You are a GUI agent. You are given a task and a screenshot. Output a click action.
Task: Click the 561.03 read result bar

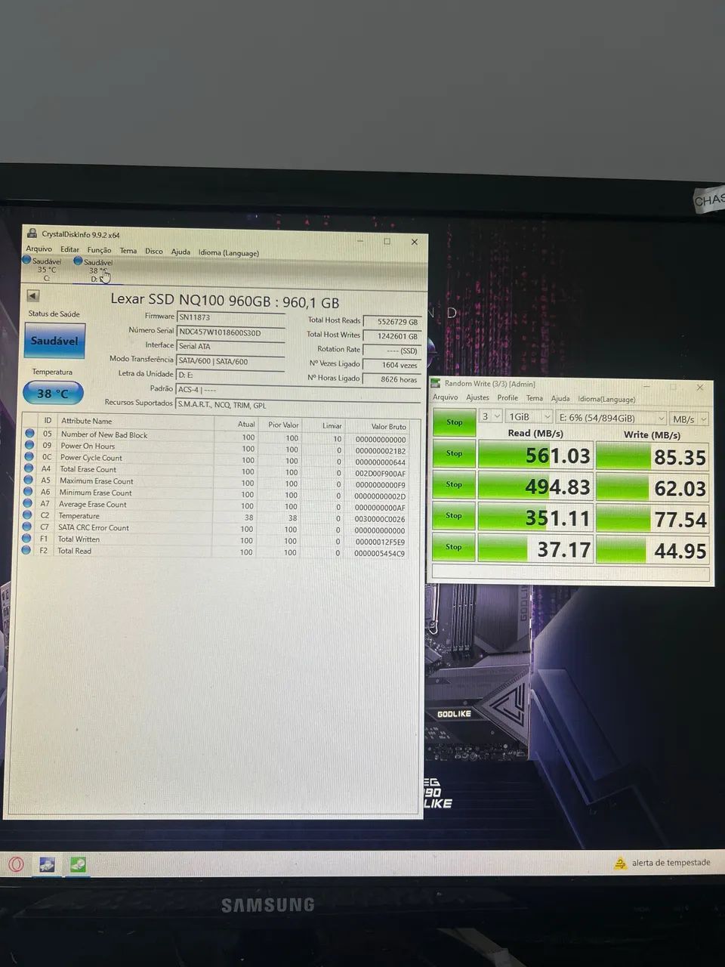point(535,456)
